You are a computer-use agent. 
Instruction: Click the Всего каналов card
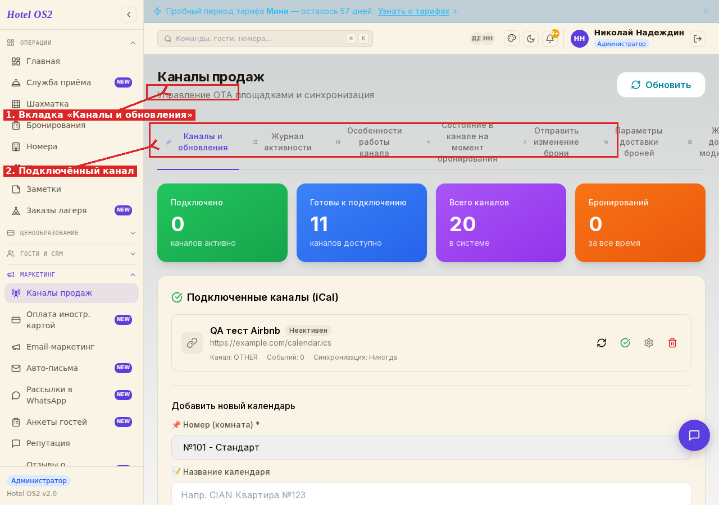[501, 223]
